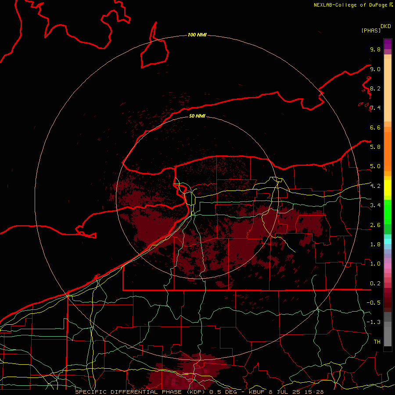This screenshot has height=395, width=395.
Task: Click the 50 NMI range ring label
Action: pos(197,116)
